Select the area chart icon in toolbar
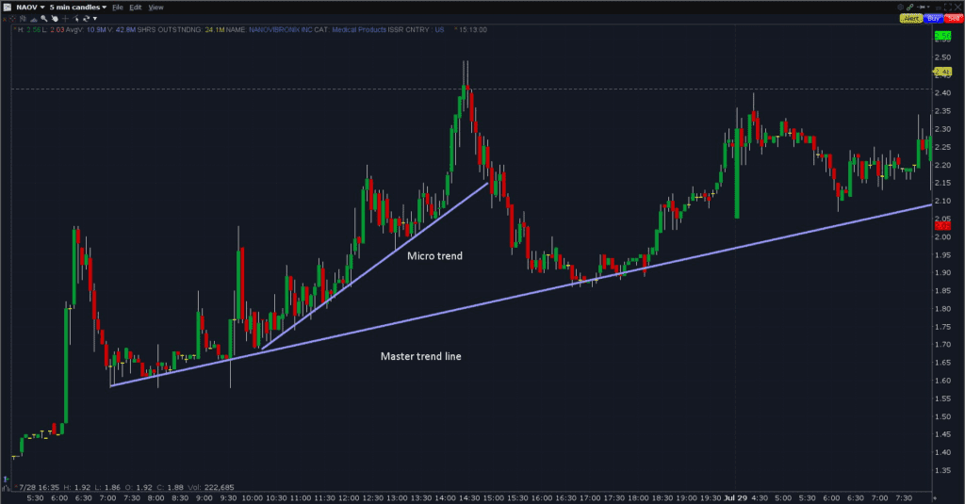965x504 pixels. coord(34,20)
